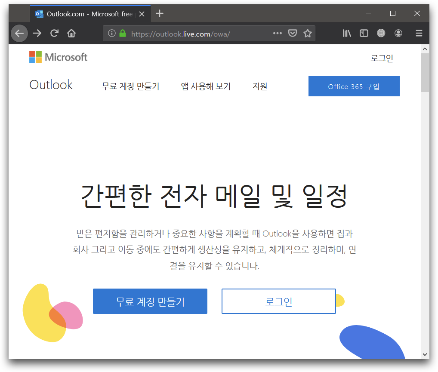Open the browser home page icon
Viewport: 438px width, 372px height.
coord(71,34)
